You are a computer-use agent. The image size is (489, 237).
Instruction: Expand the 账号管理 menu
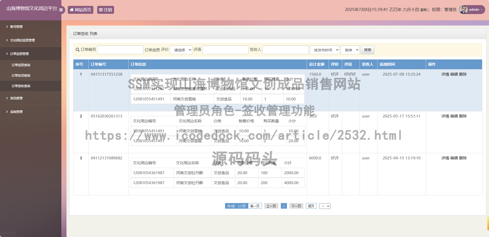(x=31, y=27)
